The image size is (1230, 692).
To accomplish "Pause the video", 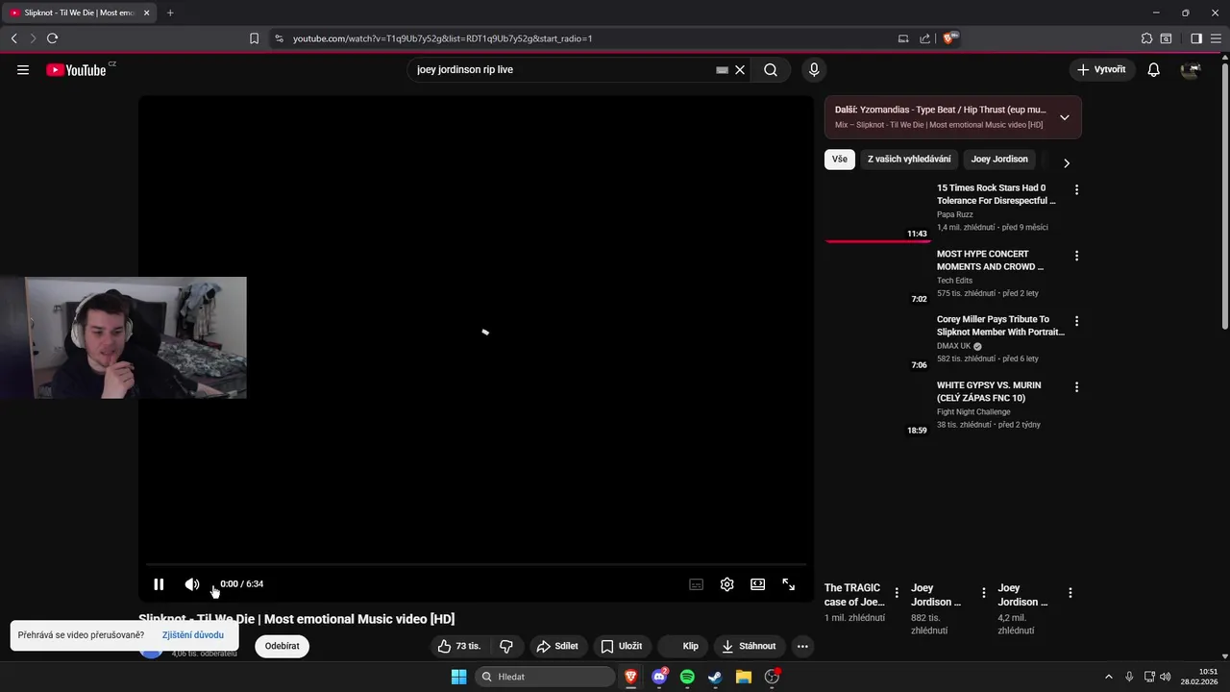I will pyautogui.click(x=159, y=583).
